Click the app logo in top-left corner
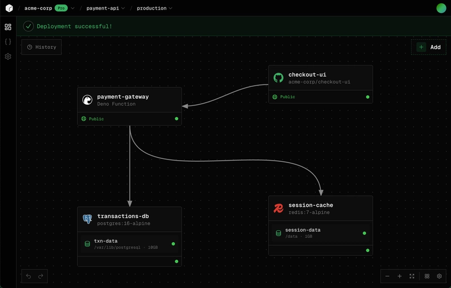 (8, 8)
